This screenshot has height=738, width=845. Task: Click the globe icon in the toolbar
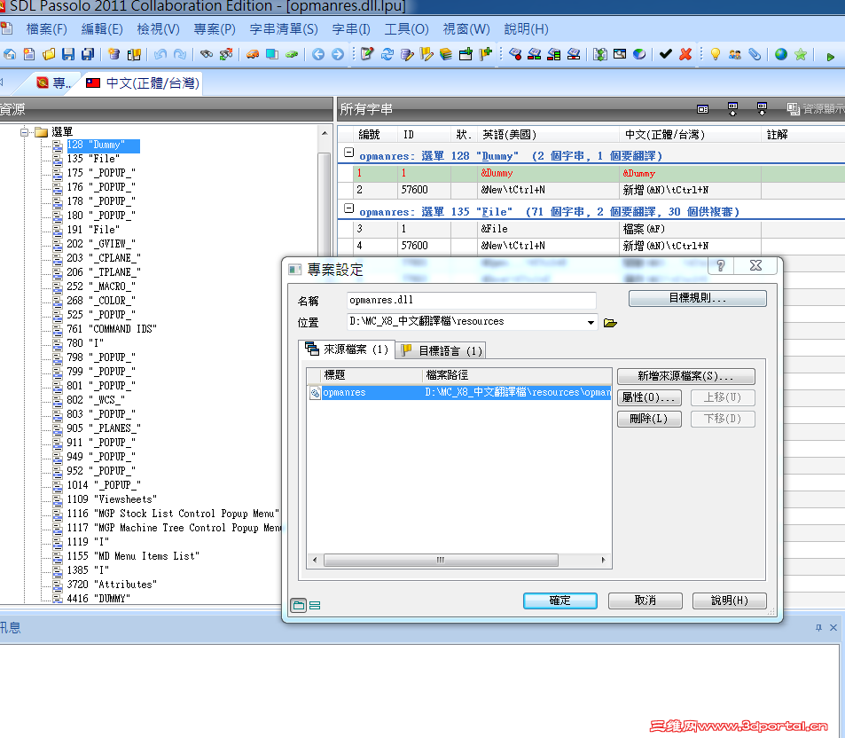(x=781, y=54)
